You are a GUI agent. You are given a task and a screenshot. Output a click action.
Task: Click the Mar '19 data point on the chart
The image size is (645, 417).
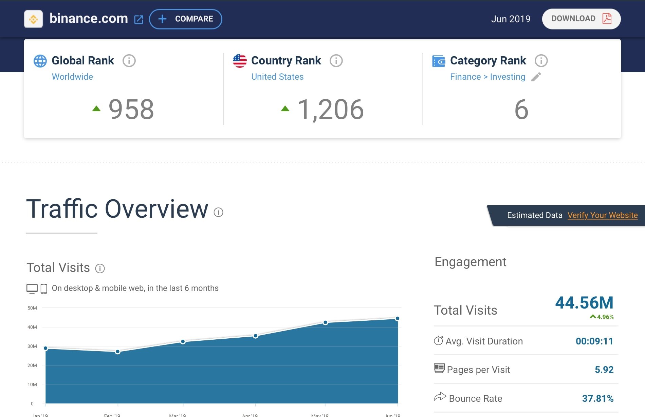coord(183,342)
